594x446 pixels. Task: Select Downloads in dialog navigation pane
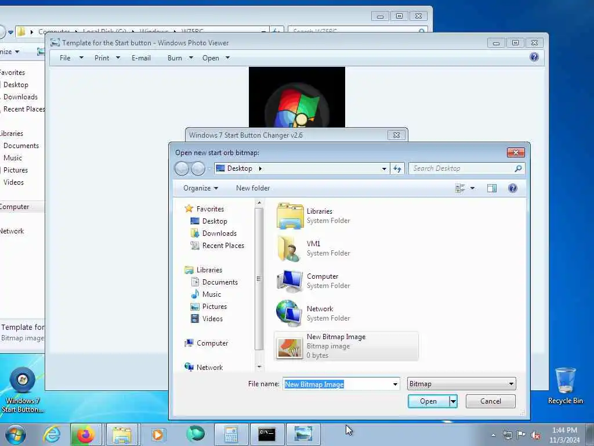pos(219,233)
